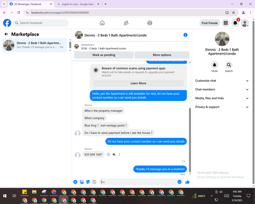The image size is (255, 204).
Task: Open the conversation information icon
Action: tap(185, 35)
